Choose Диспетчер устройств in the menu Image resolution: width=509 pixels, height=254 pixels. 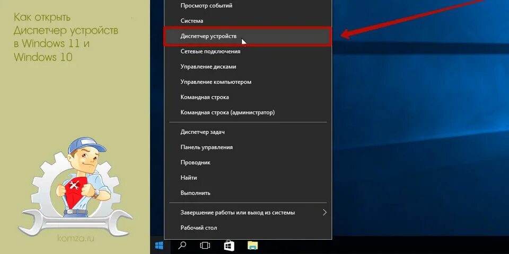[248, 36]
